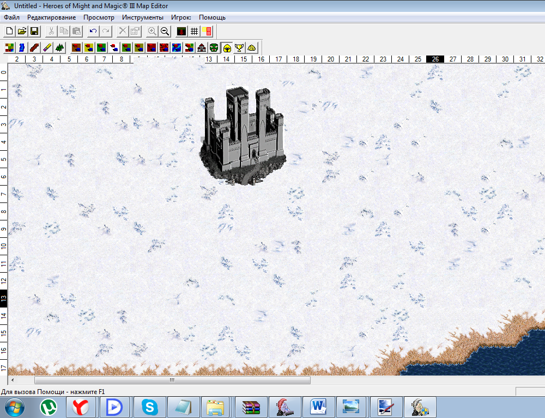Screen dimensions: 545x418
Task: Click column 20 on the top ruler
Action: [331, 59]
